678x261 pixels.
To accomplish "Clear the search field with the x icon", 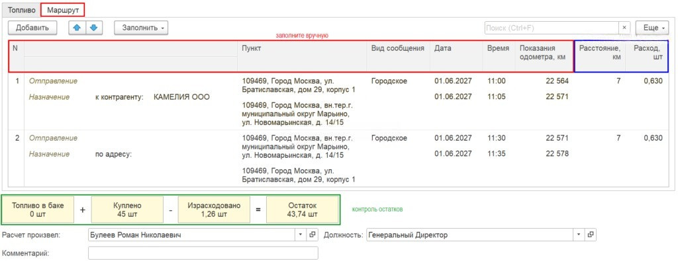I will click(x=624, y=28).
